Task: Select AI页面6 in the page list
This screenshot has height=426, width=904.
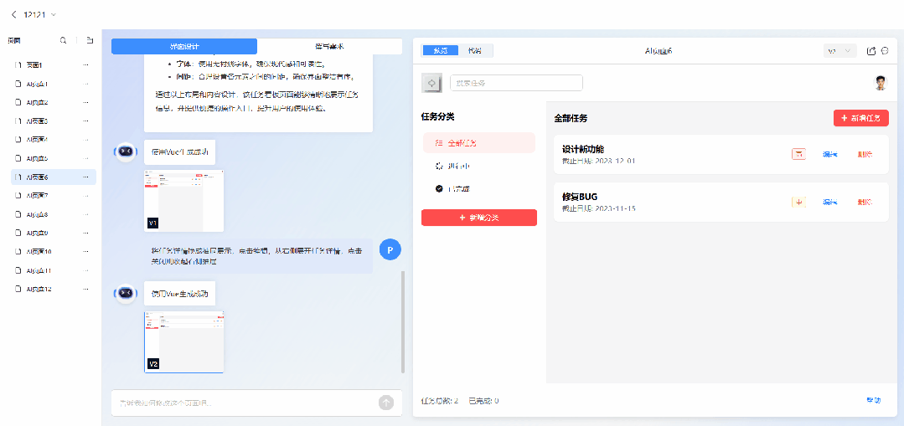Action: (54, 177)
